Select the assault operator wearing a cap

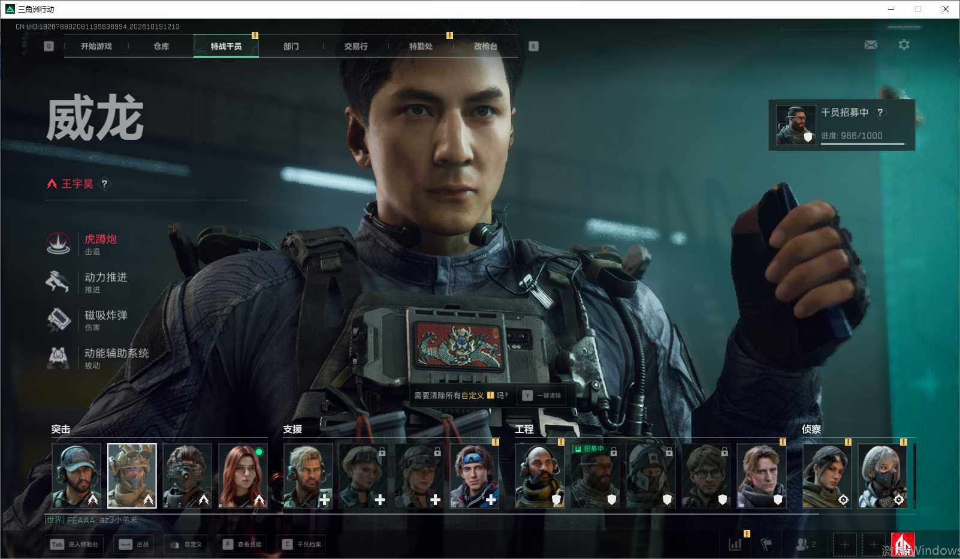[x=76, y=476]
